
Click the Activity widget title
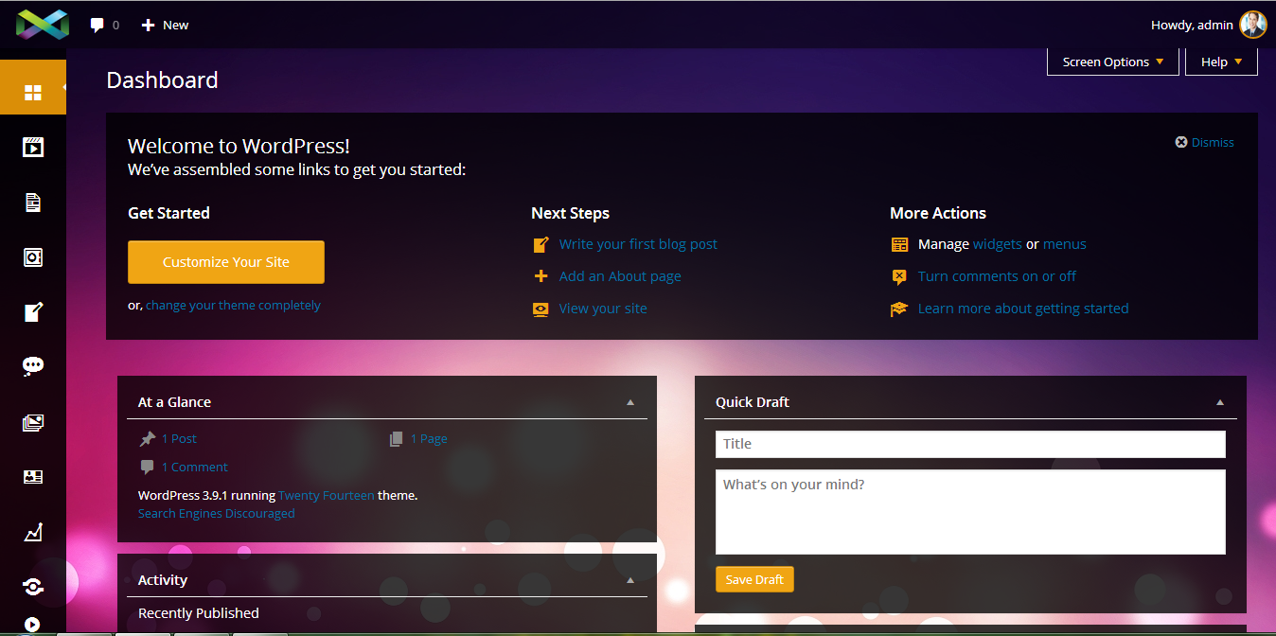[163, 580]
